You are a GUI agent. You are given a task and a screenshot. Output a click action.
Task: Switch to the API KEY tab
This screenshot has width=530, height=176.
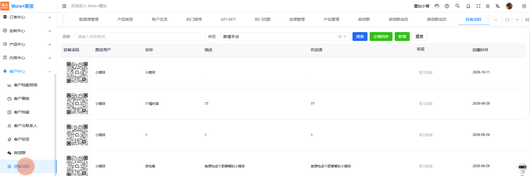[x=228, y=19]
